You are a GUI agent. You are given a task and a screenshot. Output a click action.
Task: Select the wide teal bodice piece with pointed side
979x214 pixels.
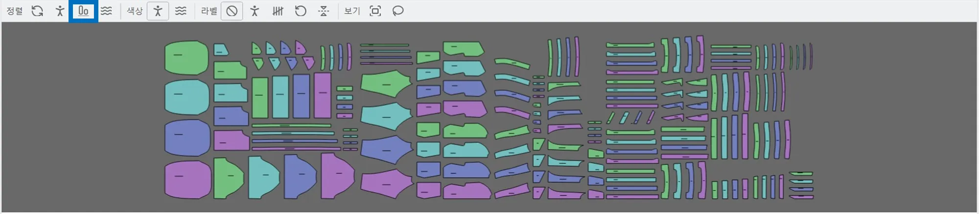pyautogui.click(x=386, y=117)
